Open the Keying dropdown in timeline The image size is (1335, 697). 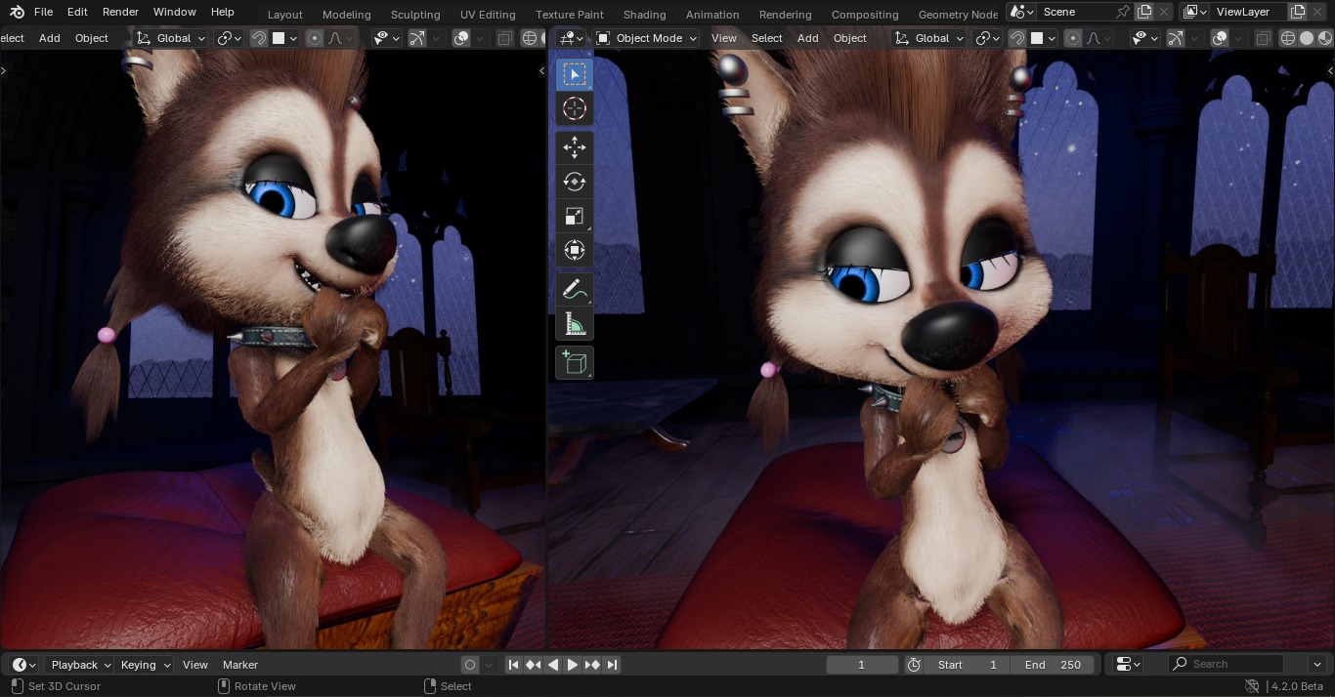point(145,665)
